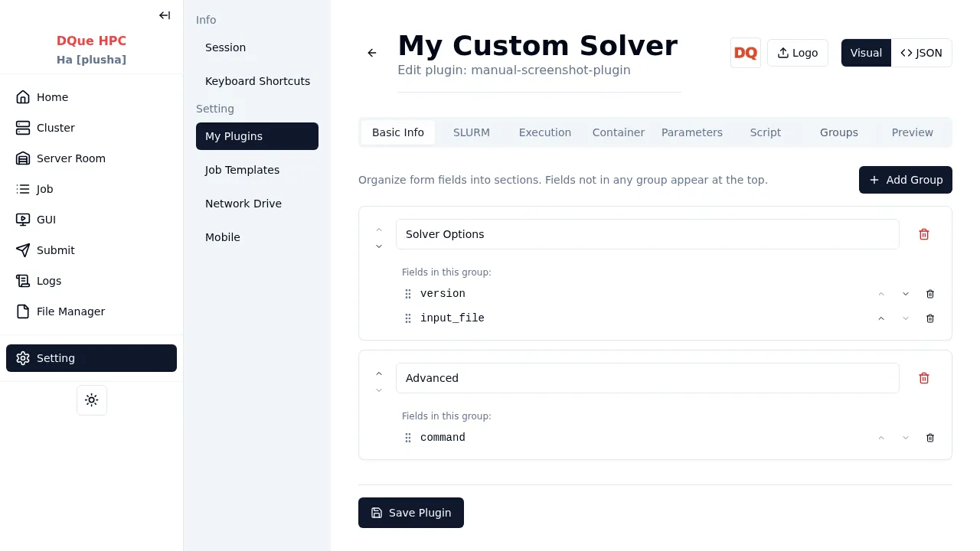Remove the command field from group
The image size is (980, 551).
(930, 438)
